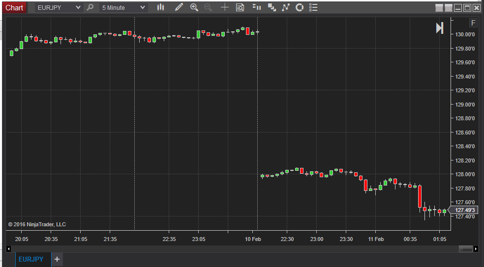
Task: Click the 130.00'0 price axis label
Action: 465,34
